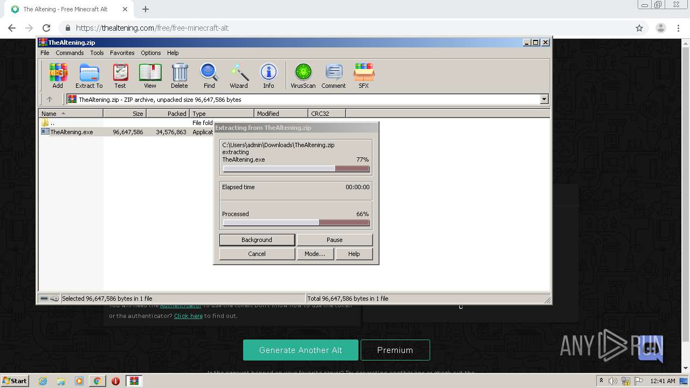Launch the Wizard wand icon

coord(239,76)
